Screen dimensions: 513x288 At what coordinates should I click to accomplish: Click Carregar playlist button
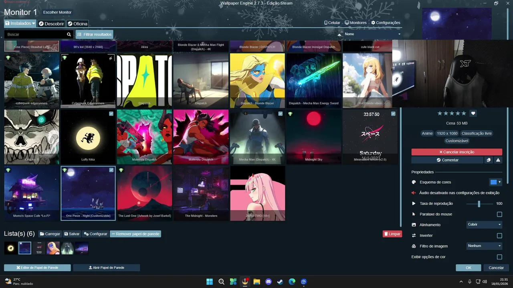(x=50, y=234)
